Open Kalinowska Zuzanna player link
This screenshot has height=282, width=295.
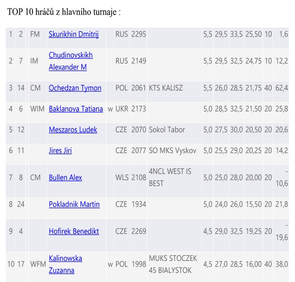click(x=65, y=264)
